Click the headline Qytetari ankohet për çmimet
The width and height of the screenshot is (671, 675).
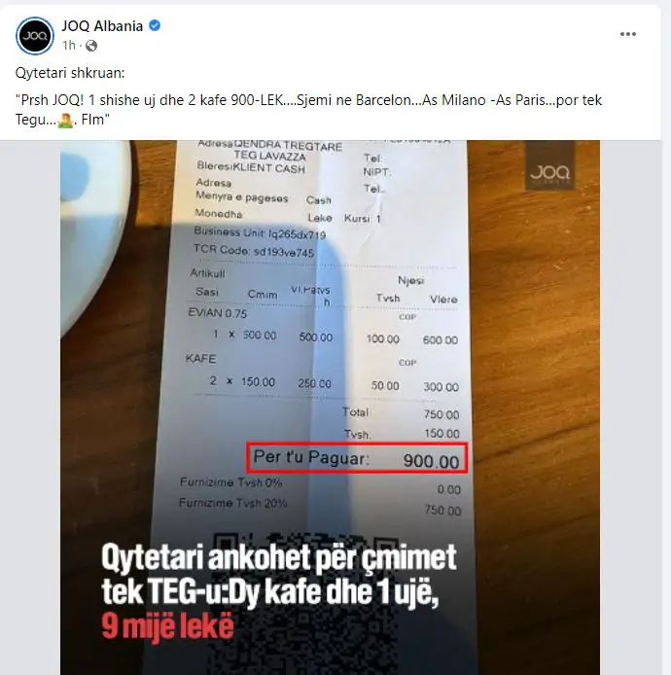pos(279,558)
